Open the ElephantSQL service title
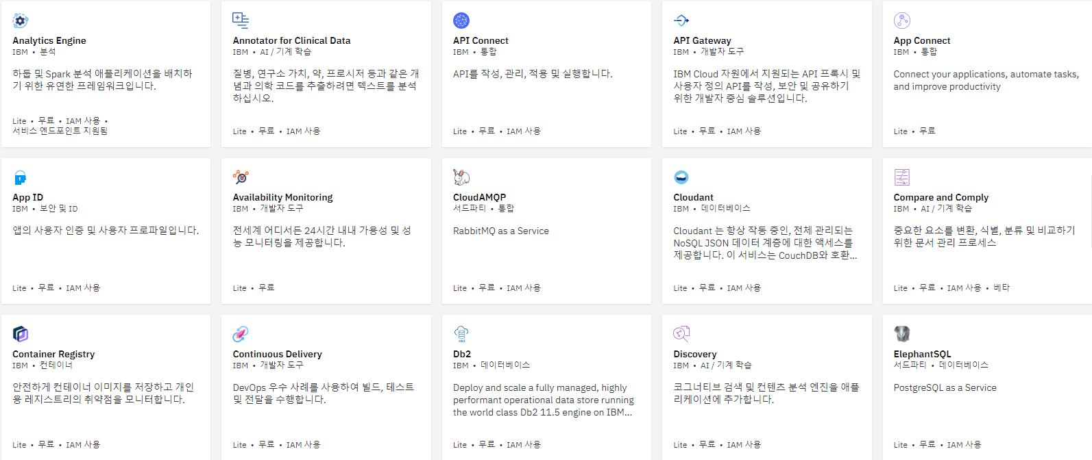1092x460 pixels. pos(922,354)
